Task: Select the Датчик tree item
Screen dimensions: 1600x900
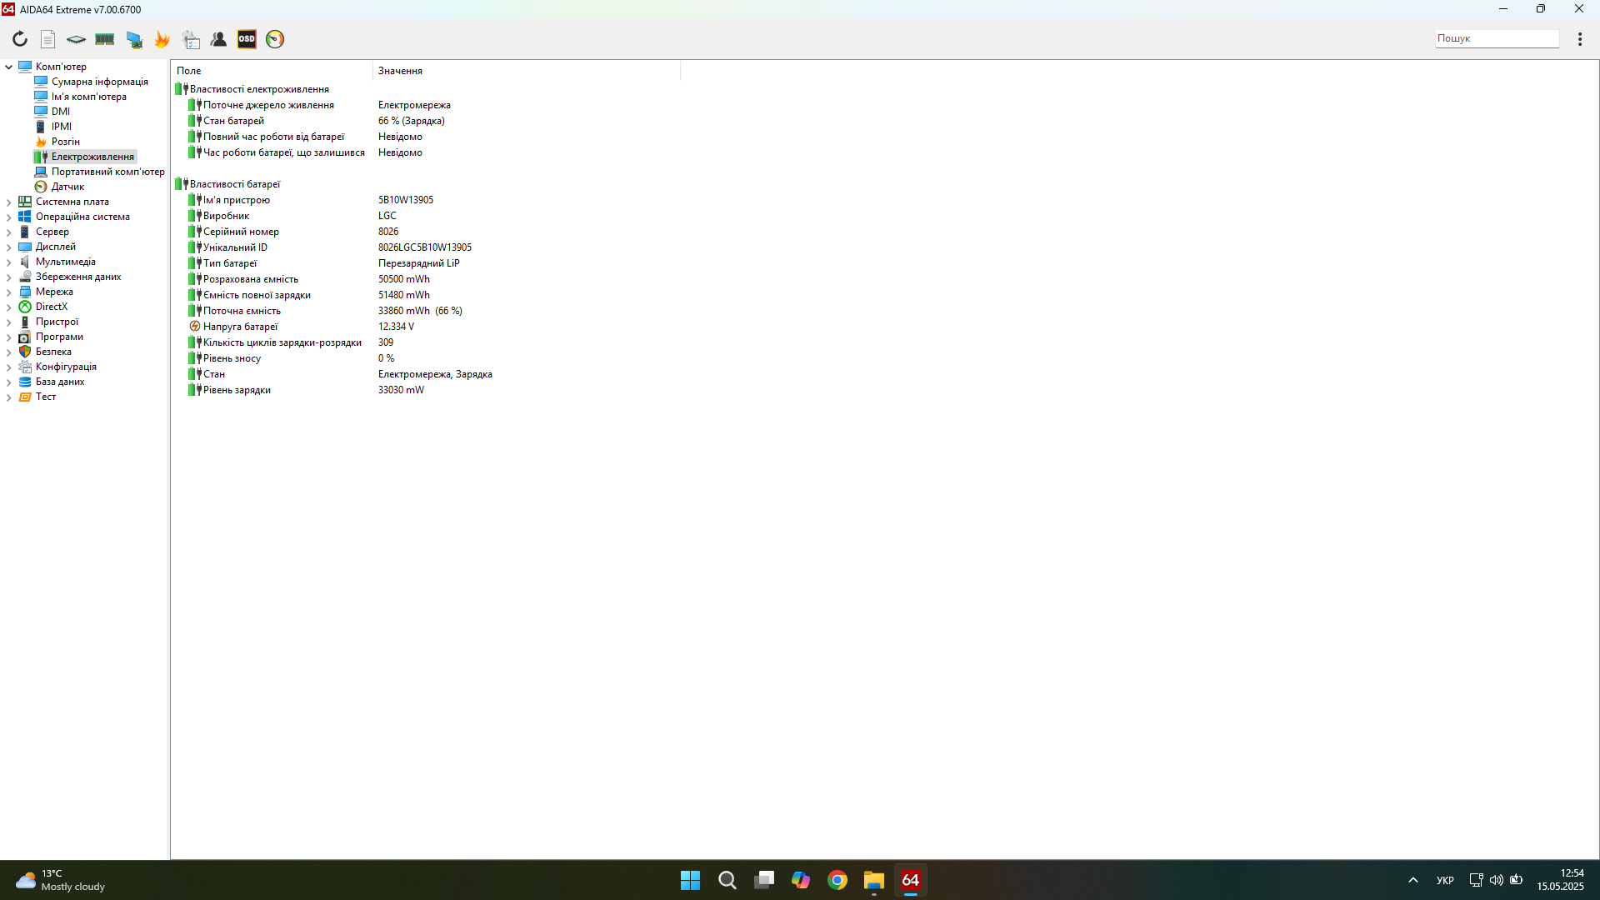Action: [x=67, y=187]
